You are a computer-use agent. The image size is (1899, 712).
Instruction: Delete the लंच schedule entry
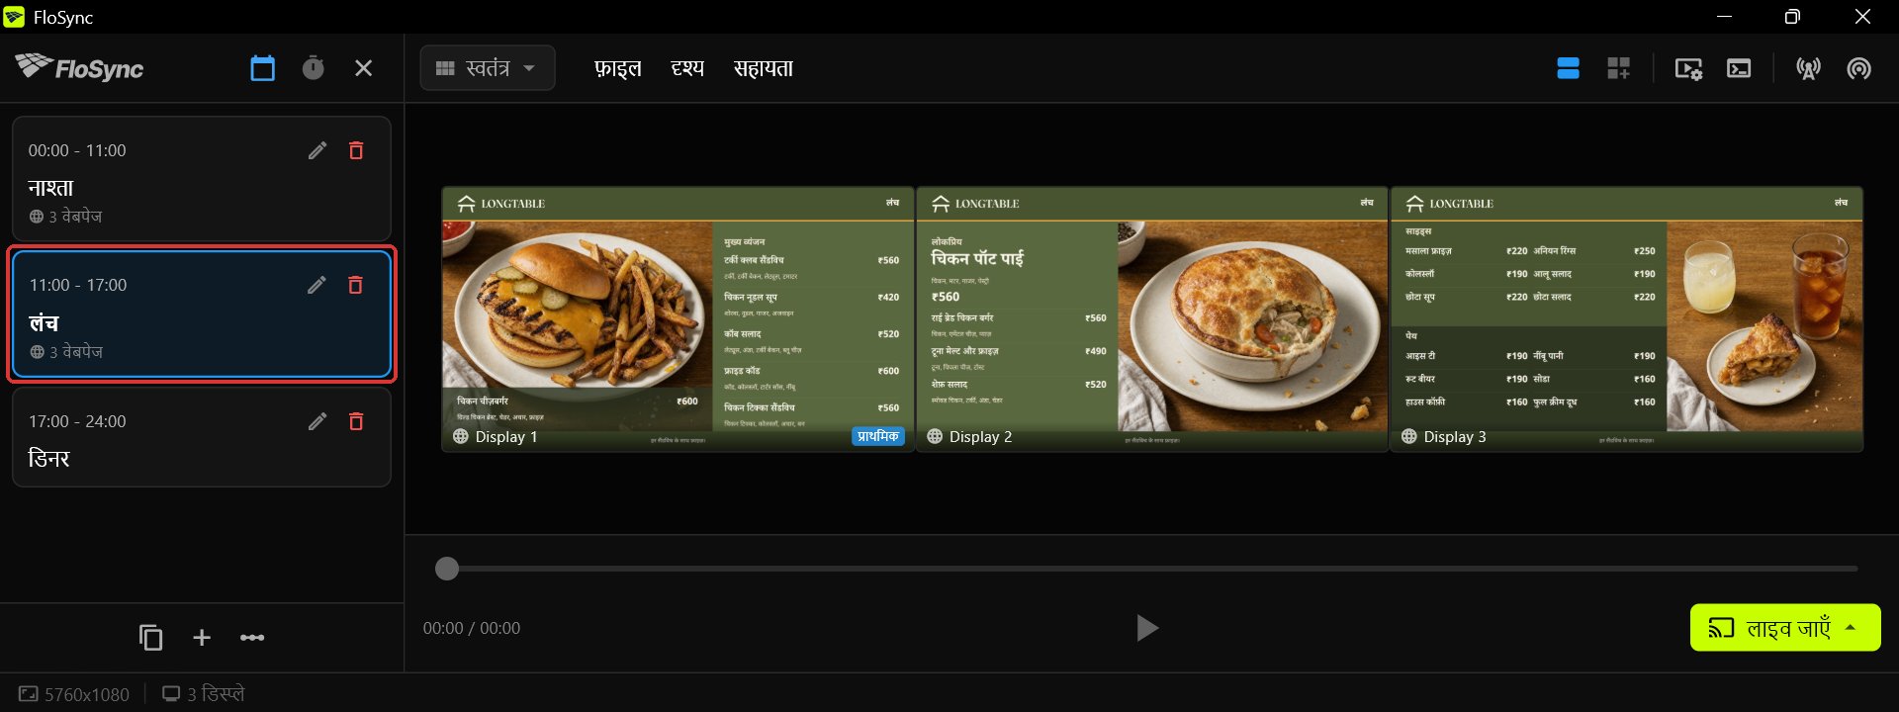[356, 285]
